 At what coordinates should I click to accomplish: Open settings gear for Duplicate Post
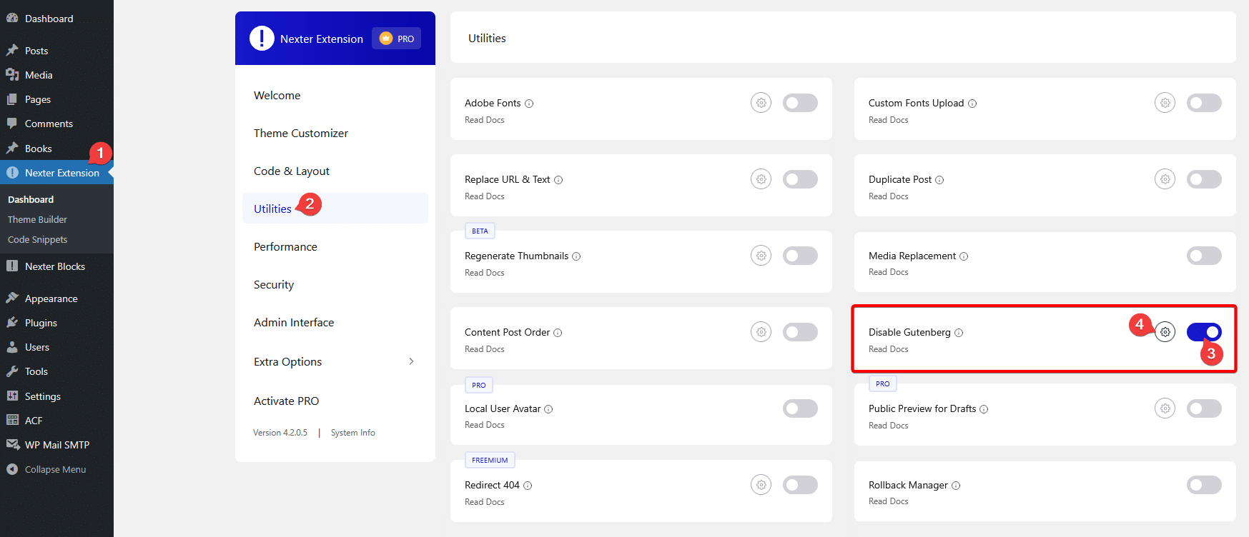[1165, 179]
